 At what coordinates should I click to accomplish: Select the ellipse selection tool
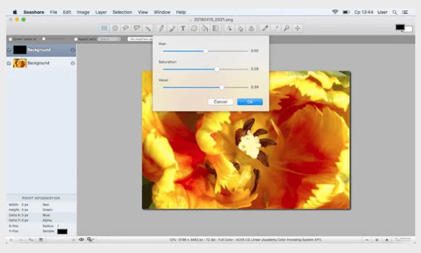[115, 28]
